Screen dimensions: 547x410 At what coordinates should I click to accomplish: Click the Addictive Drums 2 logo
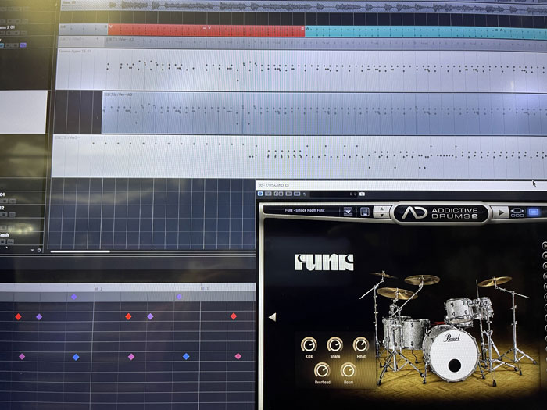click(x=440, y=212)
